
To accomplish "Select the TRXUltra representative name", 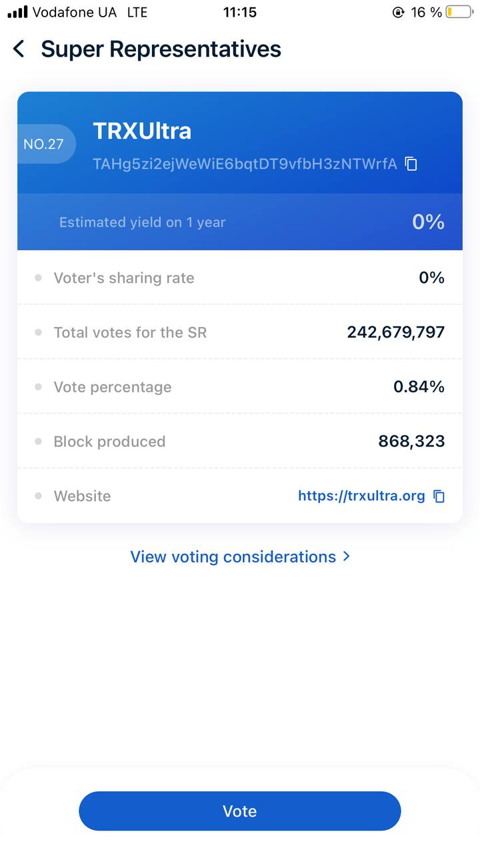I will click(x=142, y=131).
